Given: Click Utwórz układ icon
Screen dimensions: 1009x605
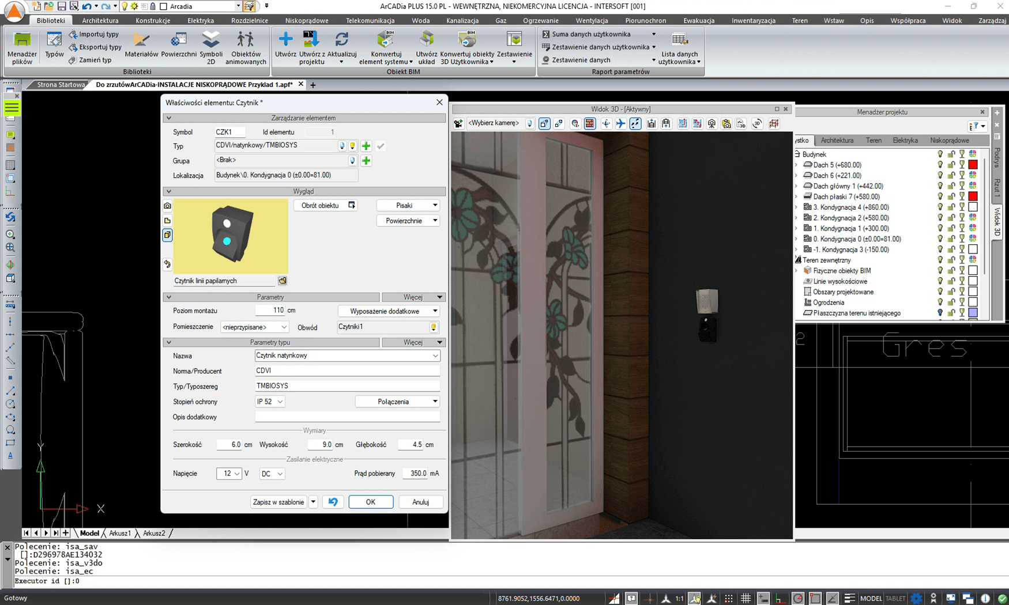Looking at the screenshot, I should coord(427,48).
